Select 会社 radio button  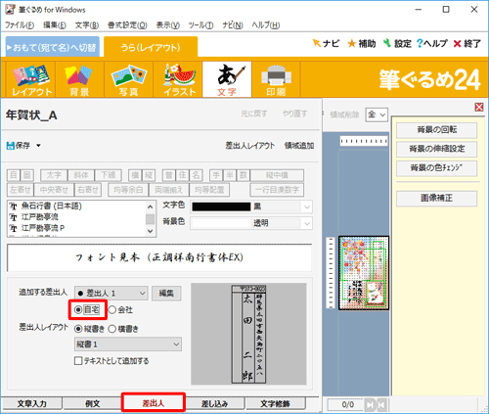112,309
